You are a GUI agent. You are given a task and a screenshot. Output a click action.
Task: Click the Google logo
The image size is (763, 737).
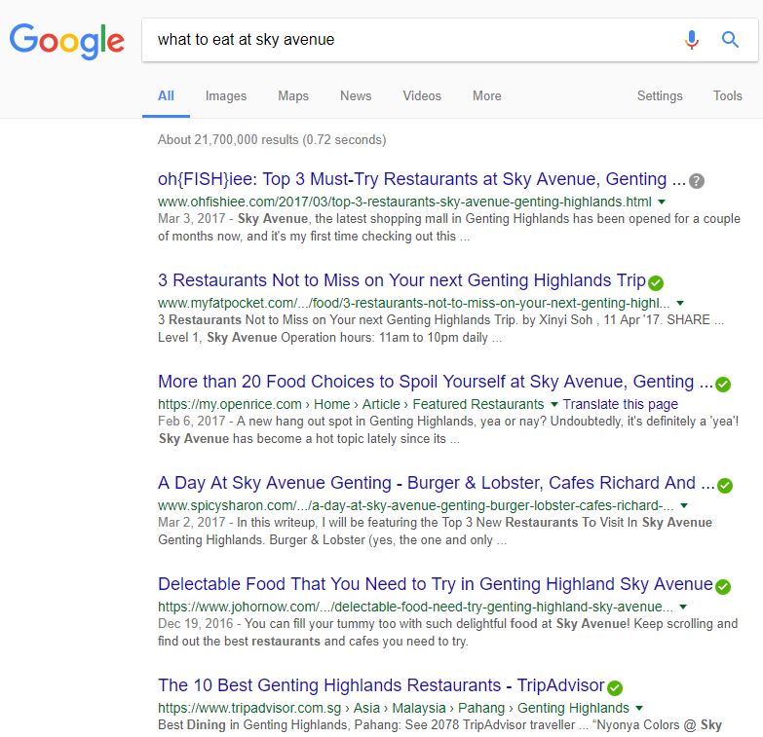[x=66, y=41]
